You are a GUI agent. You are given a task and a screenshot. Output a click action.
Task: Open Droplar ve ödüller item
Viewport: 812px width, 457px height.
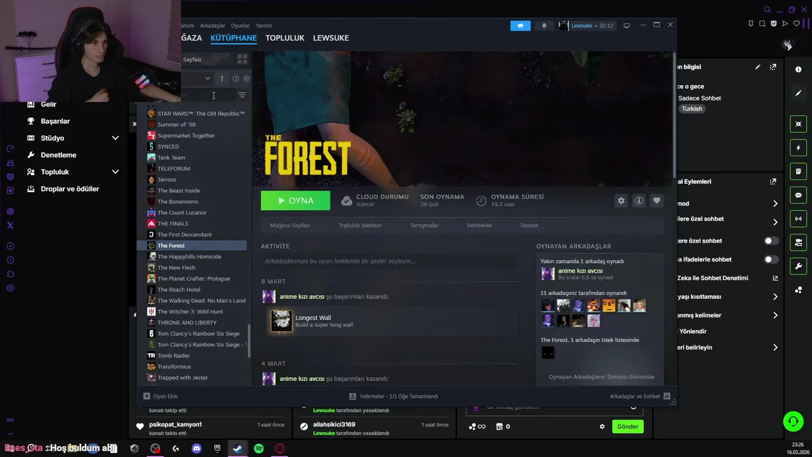pos(70,189)
